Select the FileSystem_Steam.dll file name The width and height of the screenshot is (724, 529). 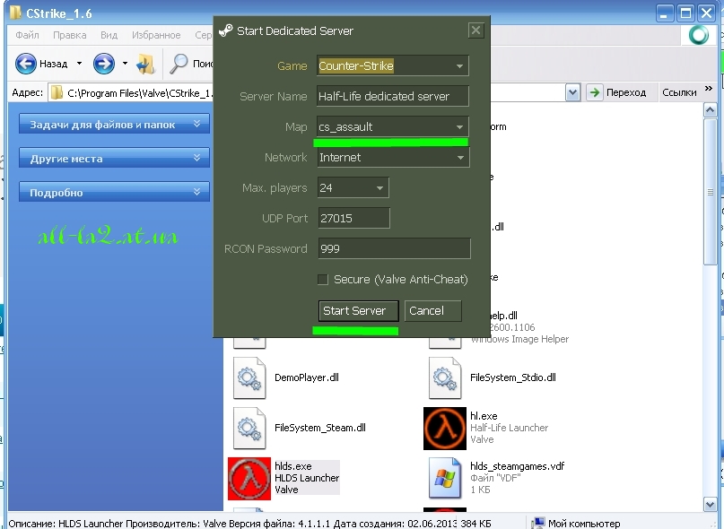320,428
